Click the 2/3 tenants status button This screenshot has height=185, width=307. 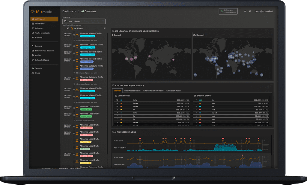[229, 11]
